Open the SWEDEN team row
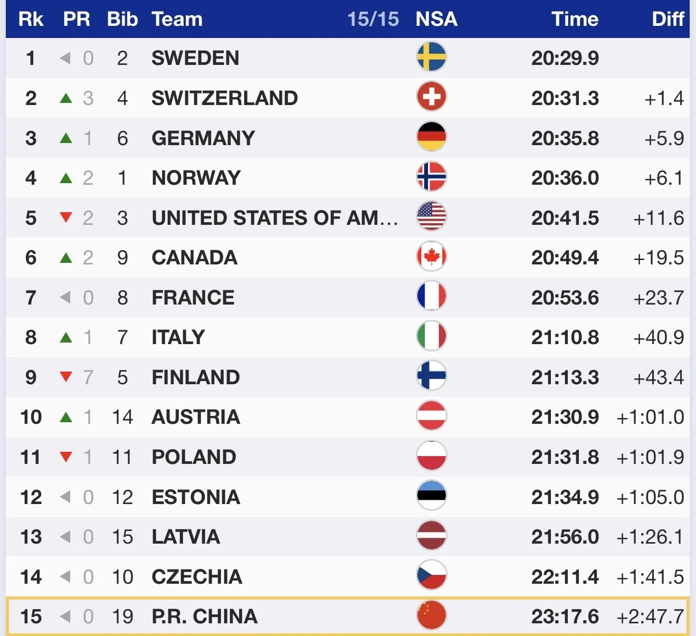The height and width of the screenshot is (636, 696). (195, 58)
